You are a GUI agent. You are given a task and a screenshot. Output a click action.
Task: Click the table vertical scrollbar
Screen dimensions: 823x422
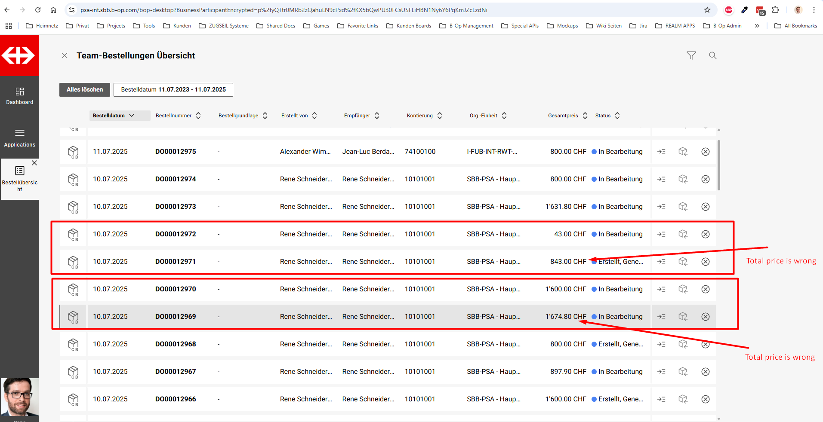718,165
